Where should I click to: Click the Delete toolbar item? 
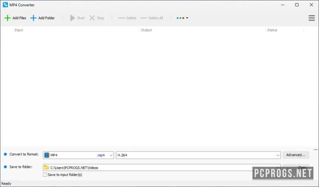coord(127,18)
